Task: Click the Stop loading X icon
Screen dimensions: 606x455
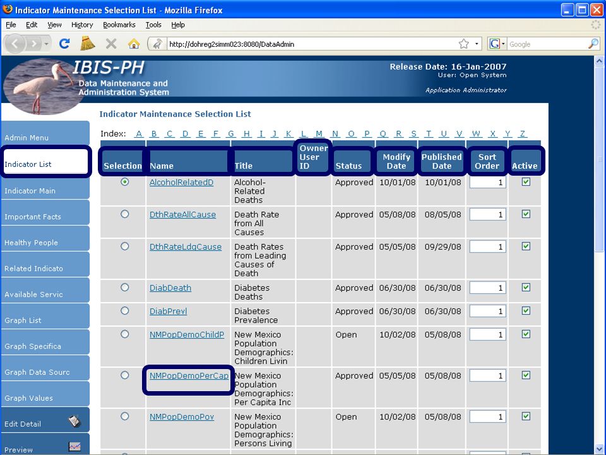Action: [x=111, y=44]
